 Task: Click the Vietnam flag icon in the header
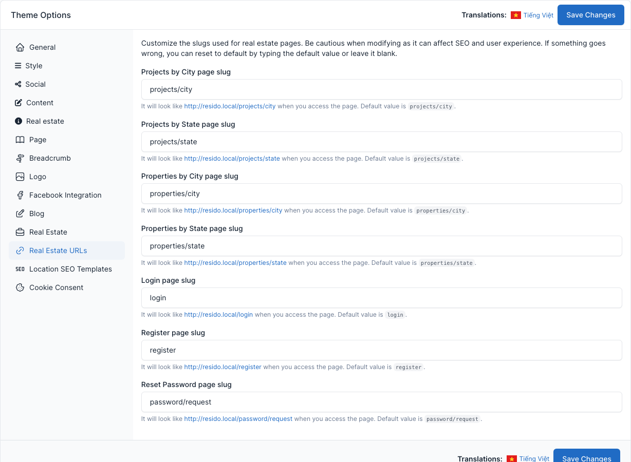pos(516,15)
